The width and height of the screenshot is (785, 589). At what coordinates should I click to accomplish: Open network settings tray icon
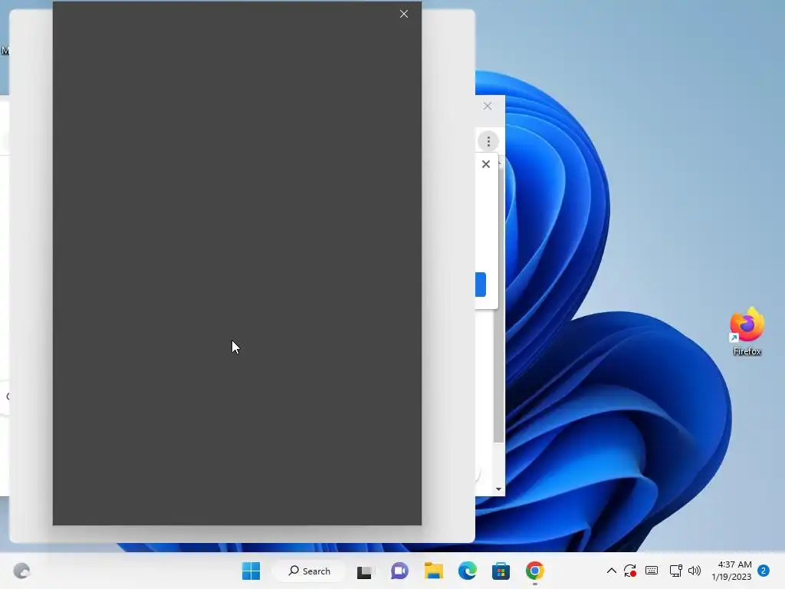click(675, 571)
